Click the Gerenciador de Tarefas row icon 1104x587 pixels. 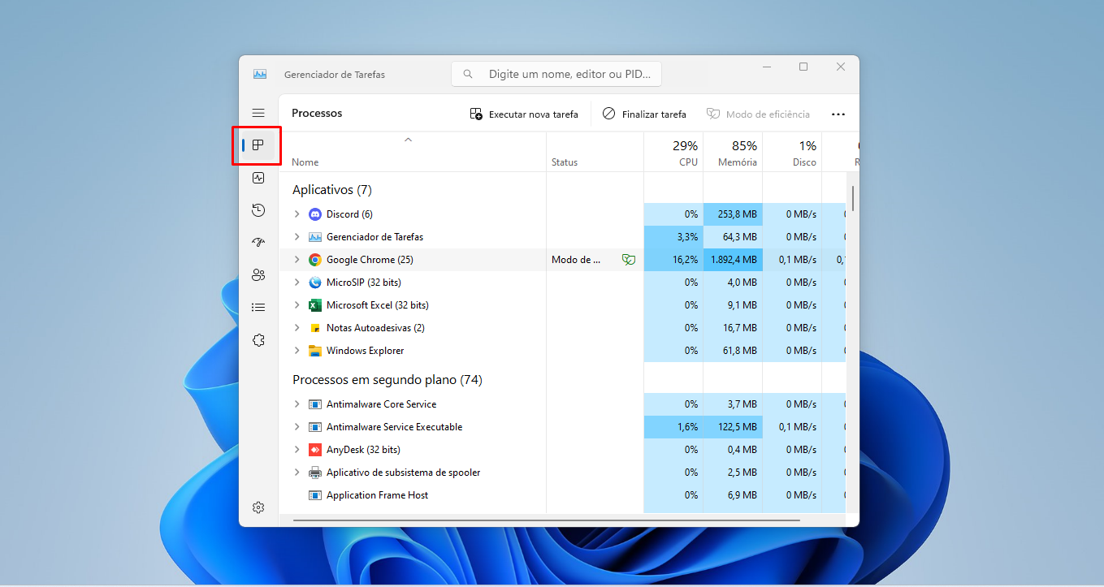(x=315, y=237)
